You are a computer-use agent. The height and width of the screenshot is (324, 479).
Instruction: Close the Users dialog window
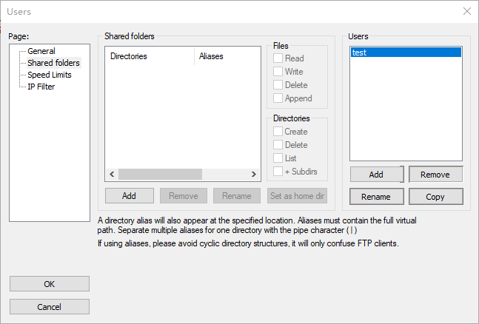(466, 11)
